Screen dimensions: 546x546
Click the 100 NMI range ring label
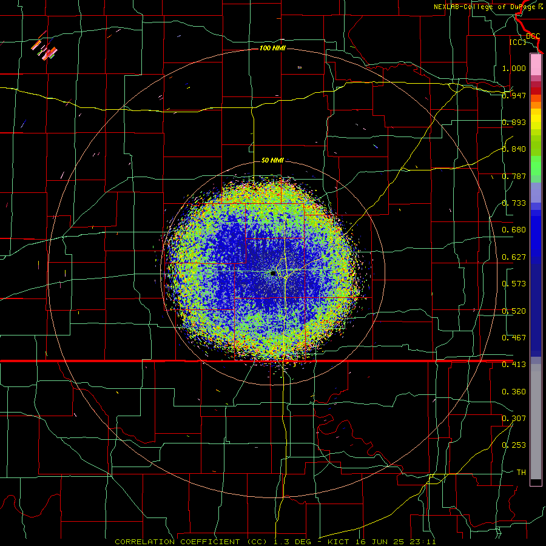tap(272, 48)
